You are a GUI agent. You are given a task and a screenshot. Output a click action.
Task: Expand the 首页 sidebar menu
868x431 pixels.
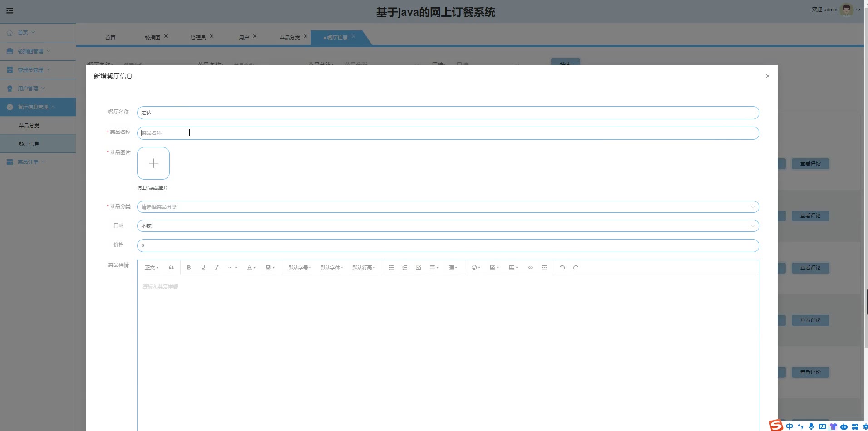tap(38, 33)
